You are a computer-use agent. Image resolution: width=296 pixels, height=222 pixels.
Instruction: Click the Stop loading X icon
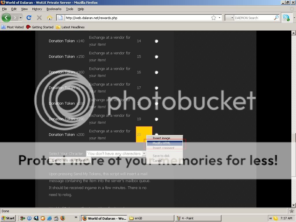click(x=39, y=18)
